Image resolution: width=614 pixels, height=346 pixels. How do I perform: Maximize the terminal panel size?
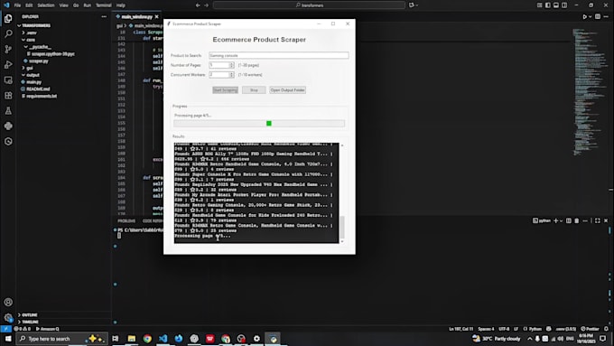click(597, 220)
